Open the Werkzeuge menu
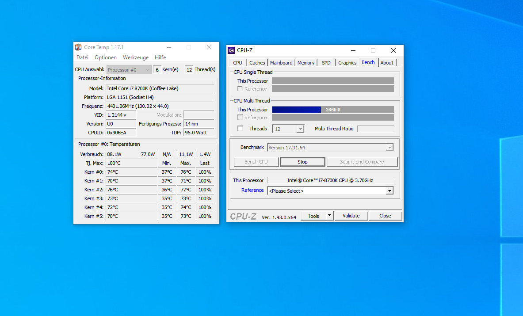 tap(135, 57)
